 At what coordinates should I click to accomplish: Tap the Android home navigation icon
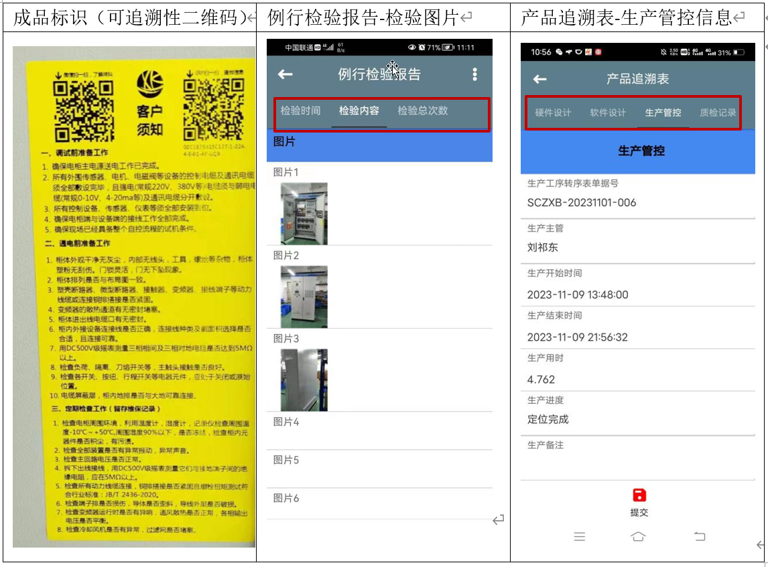(638, 536)
